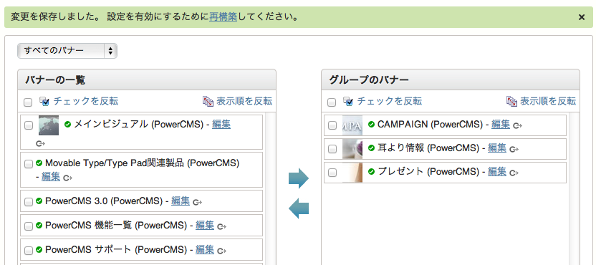
Task: Click the メインビジュアル banner thumbnail
Action: pos(49,125)
